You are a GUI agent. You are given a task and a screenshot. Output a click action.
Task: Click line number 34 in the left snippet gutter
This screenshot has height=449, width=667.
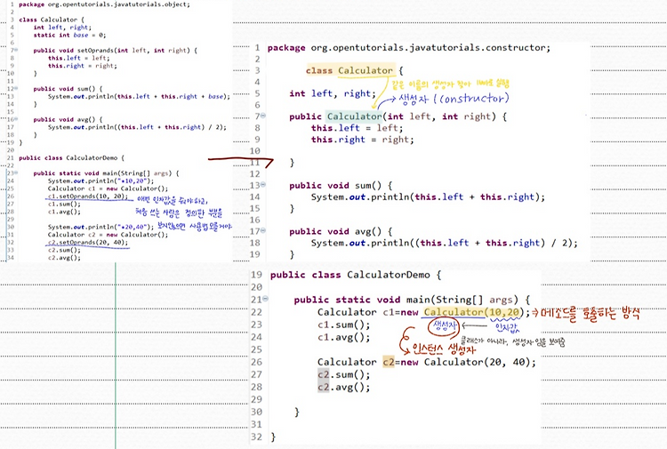(11, 258)
